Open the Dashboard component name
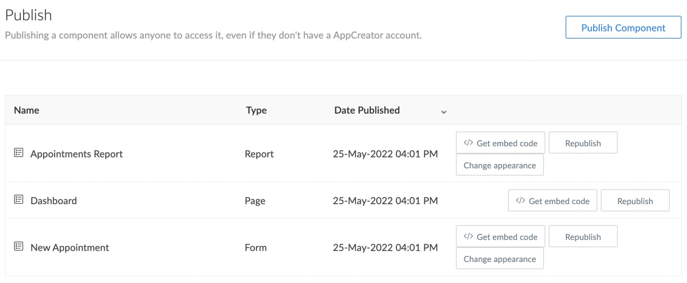Screen dimensions: 687x283 (x=54, y=201)
